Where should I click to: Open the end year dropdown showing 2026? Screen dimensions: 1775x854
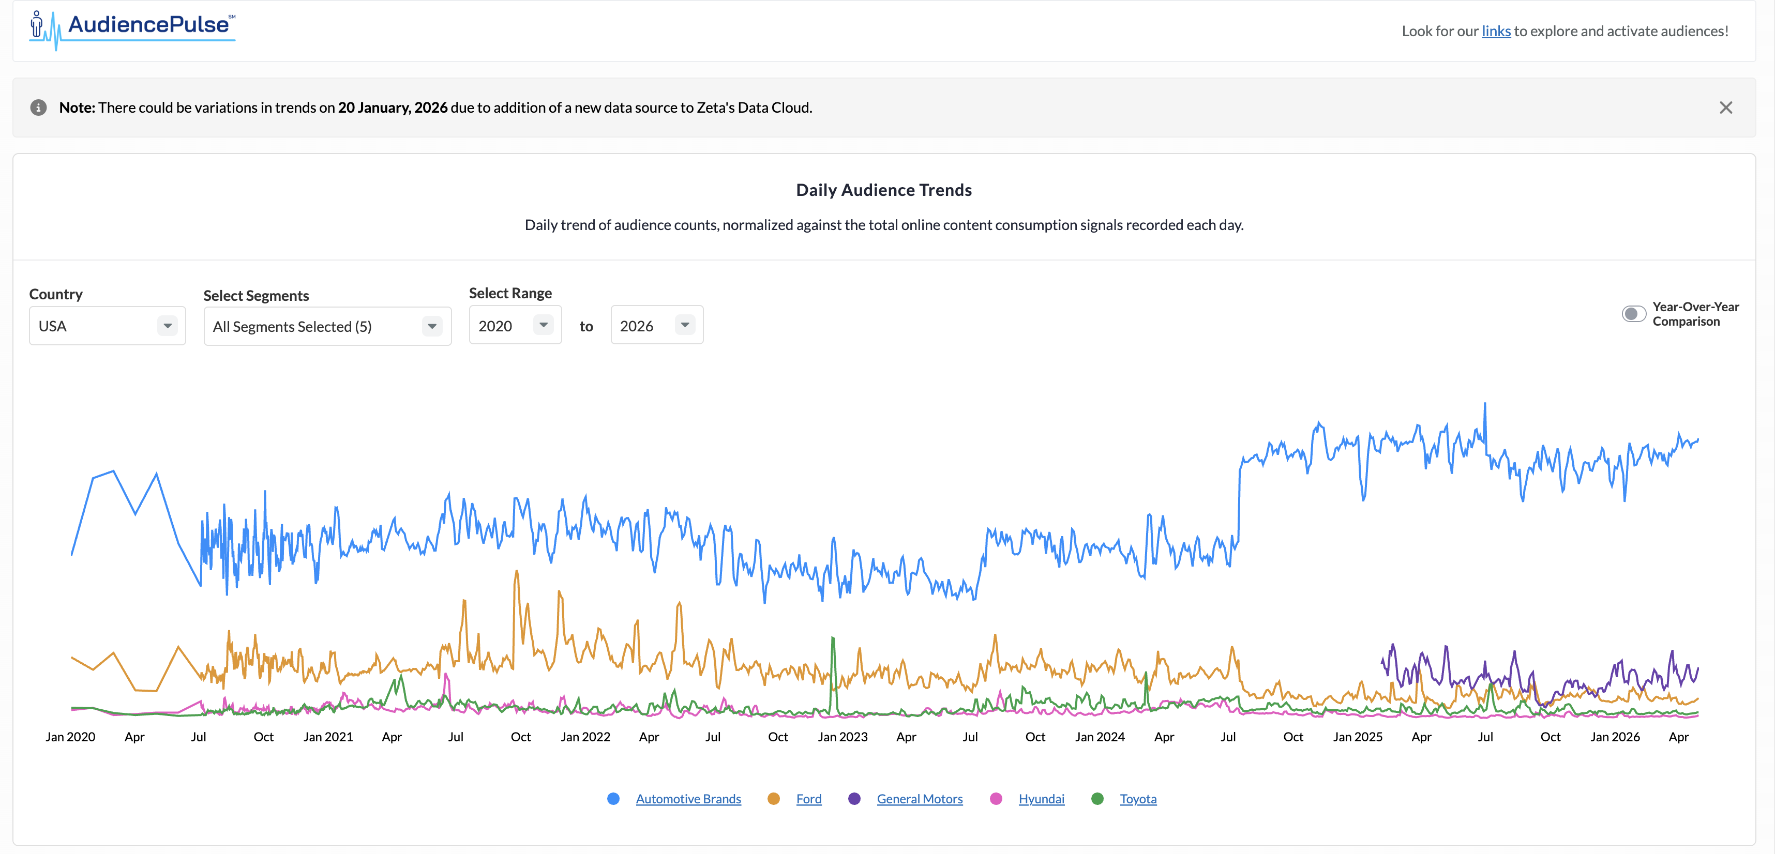(x=657, y=325)
